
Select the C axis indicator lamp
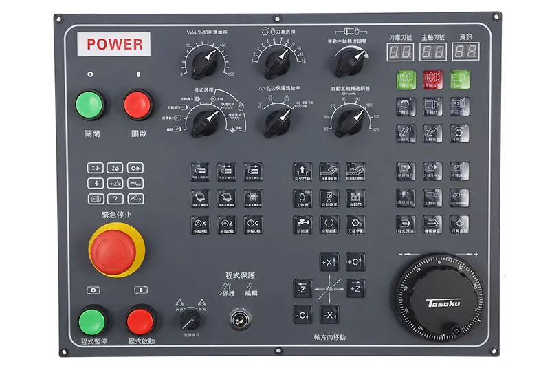point(135,168)
